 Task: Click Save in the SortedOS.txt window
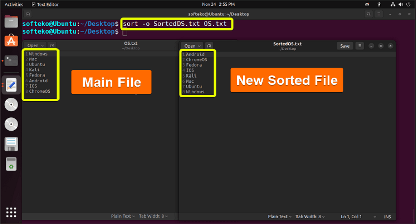point(345,46)
